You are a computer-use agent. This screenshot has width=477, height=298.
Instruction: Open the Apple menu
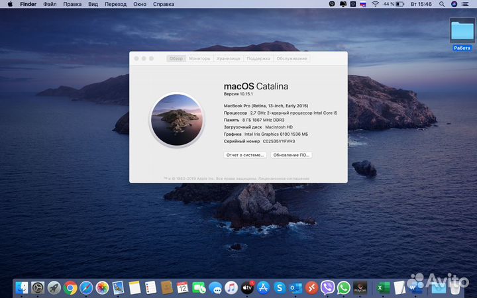pyautogui.click(x=10, y=4)
